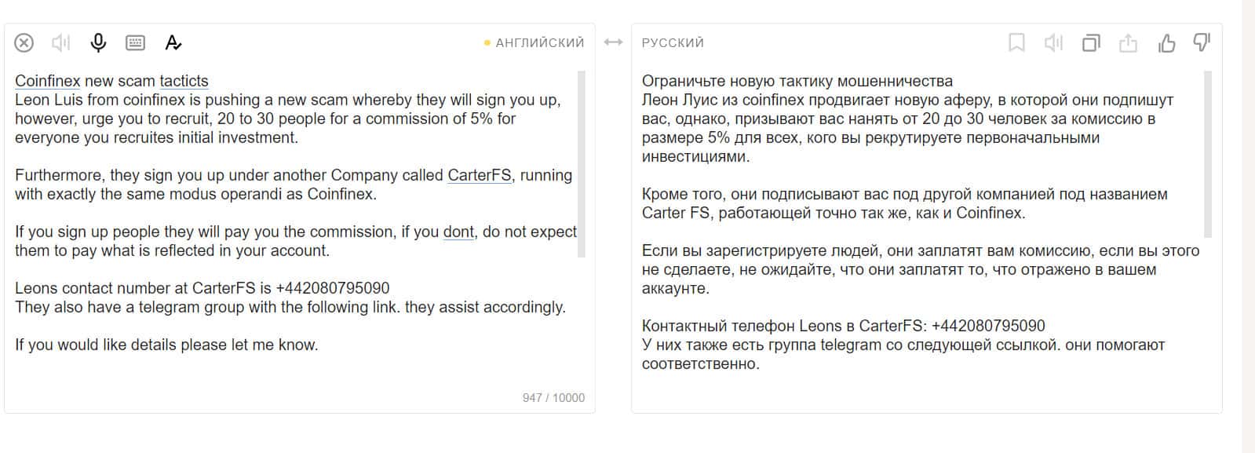Copy the translated text
Viewport: 1255px width, 453px height.
click(1091, 42)
